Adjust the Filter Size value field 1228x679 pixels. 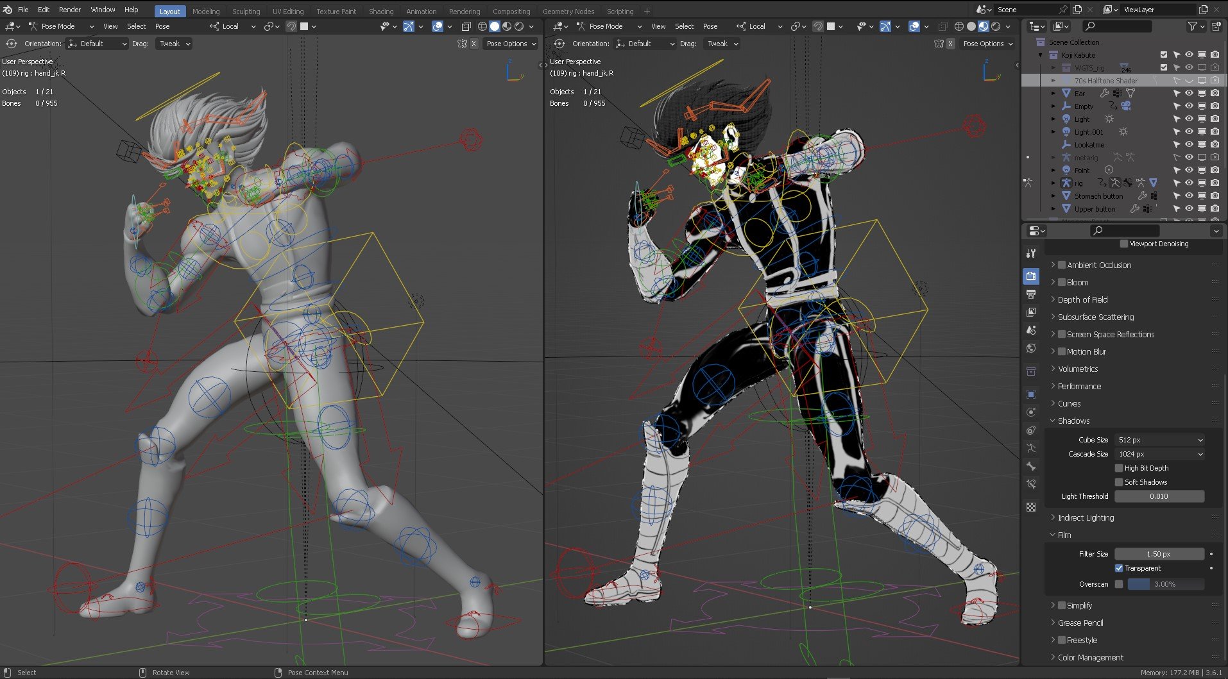tap(1159, 554)
